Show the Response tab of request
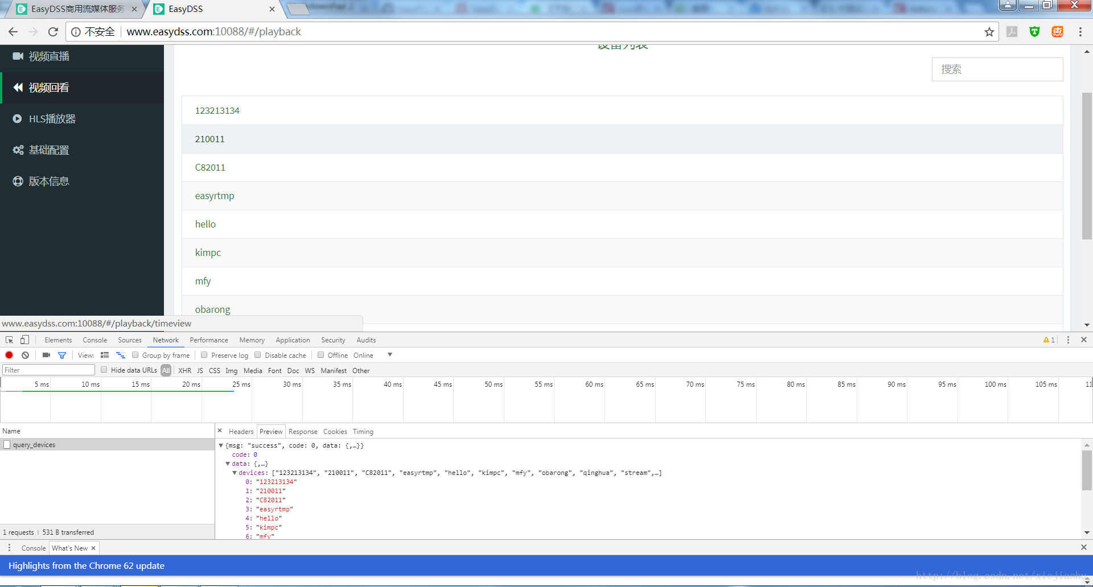The width and height of the screenshot is (1093, 587). click(x=303, y=432)
